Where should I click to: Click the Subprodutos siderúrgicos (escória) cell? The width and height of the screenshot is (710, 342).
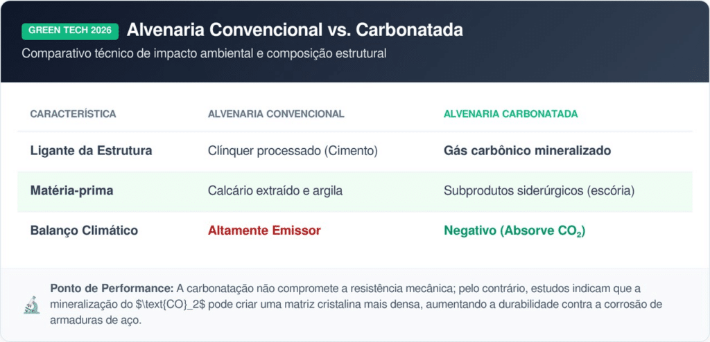pyautogui.click(x=537, y=190)
